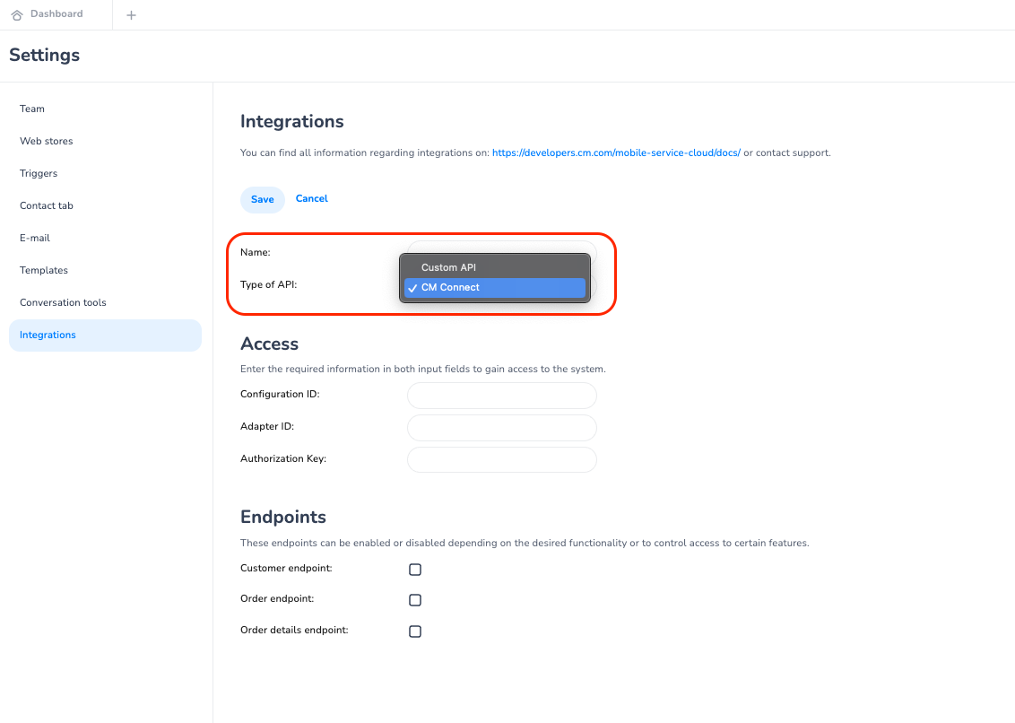Focus the Authorization Key field
1015x723 pixels.
point(501,459)
